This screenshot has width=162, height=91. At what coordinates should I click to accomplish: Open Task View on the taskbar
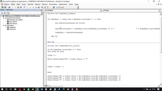point(11,89)
